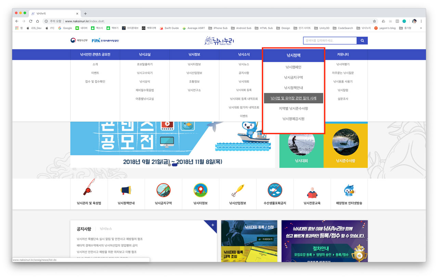The height and width of the screenshot is (278, 438).
Task: Open the 초보탈출하기 link under 낚시교실
Action: 145,64
